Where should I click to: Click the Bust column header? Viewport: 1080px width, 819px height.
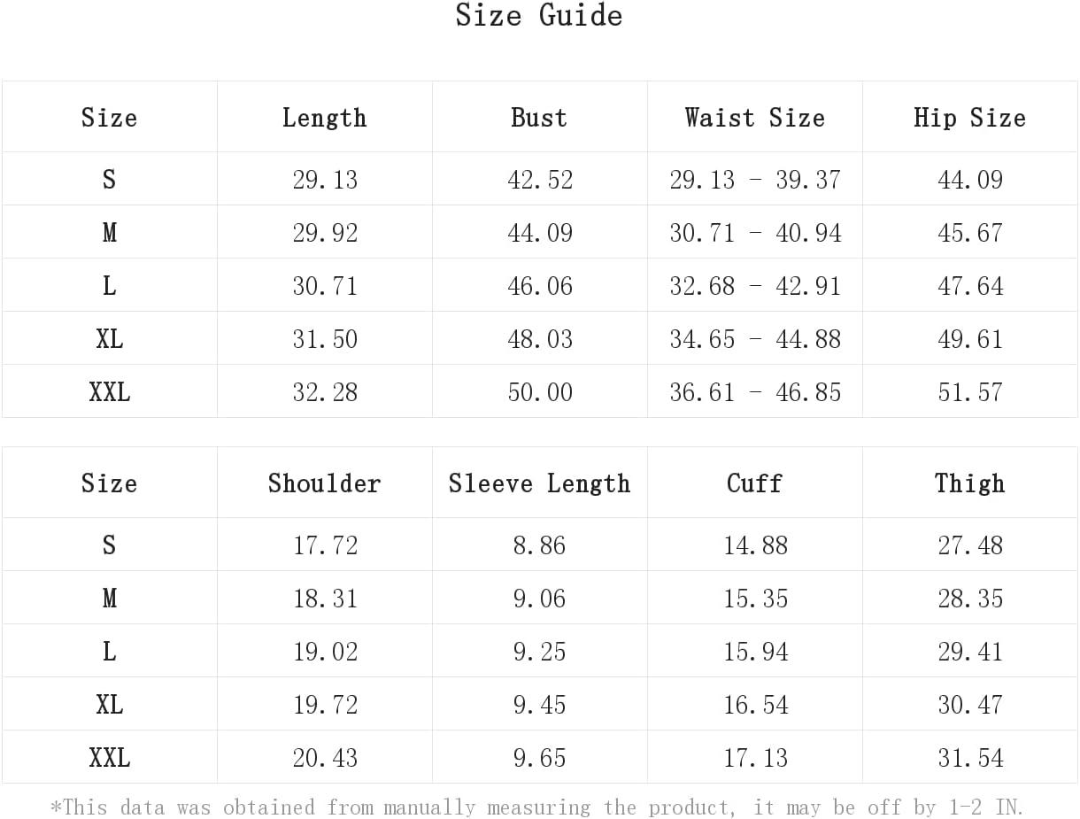pyautogui.click(x=539, y=117)
